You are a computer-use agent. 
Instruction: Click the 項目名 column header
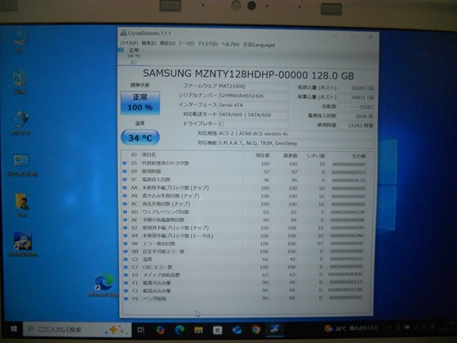(149, 154)
